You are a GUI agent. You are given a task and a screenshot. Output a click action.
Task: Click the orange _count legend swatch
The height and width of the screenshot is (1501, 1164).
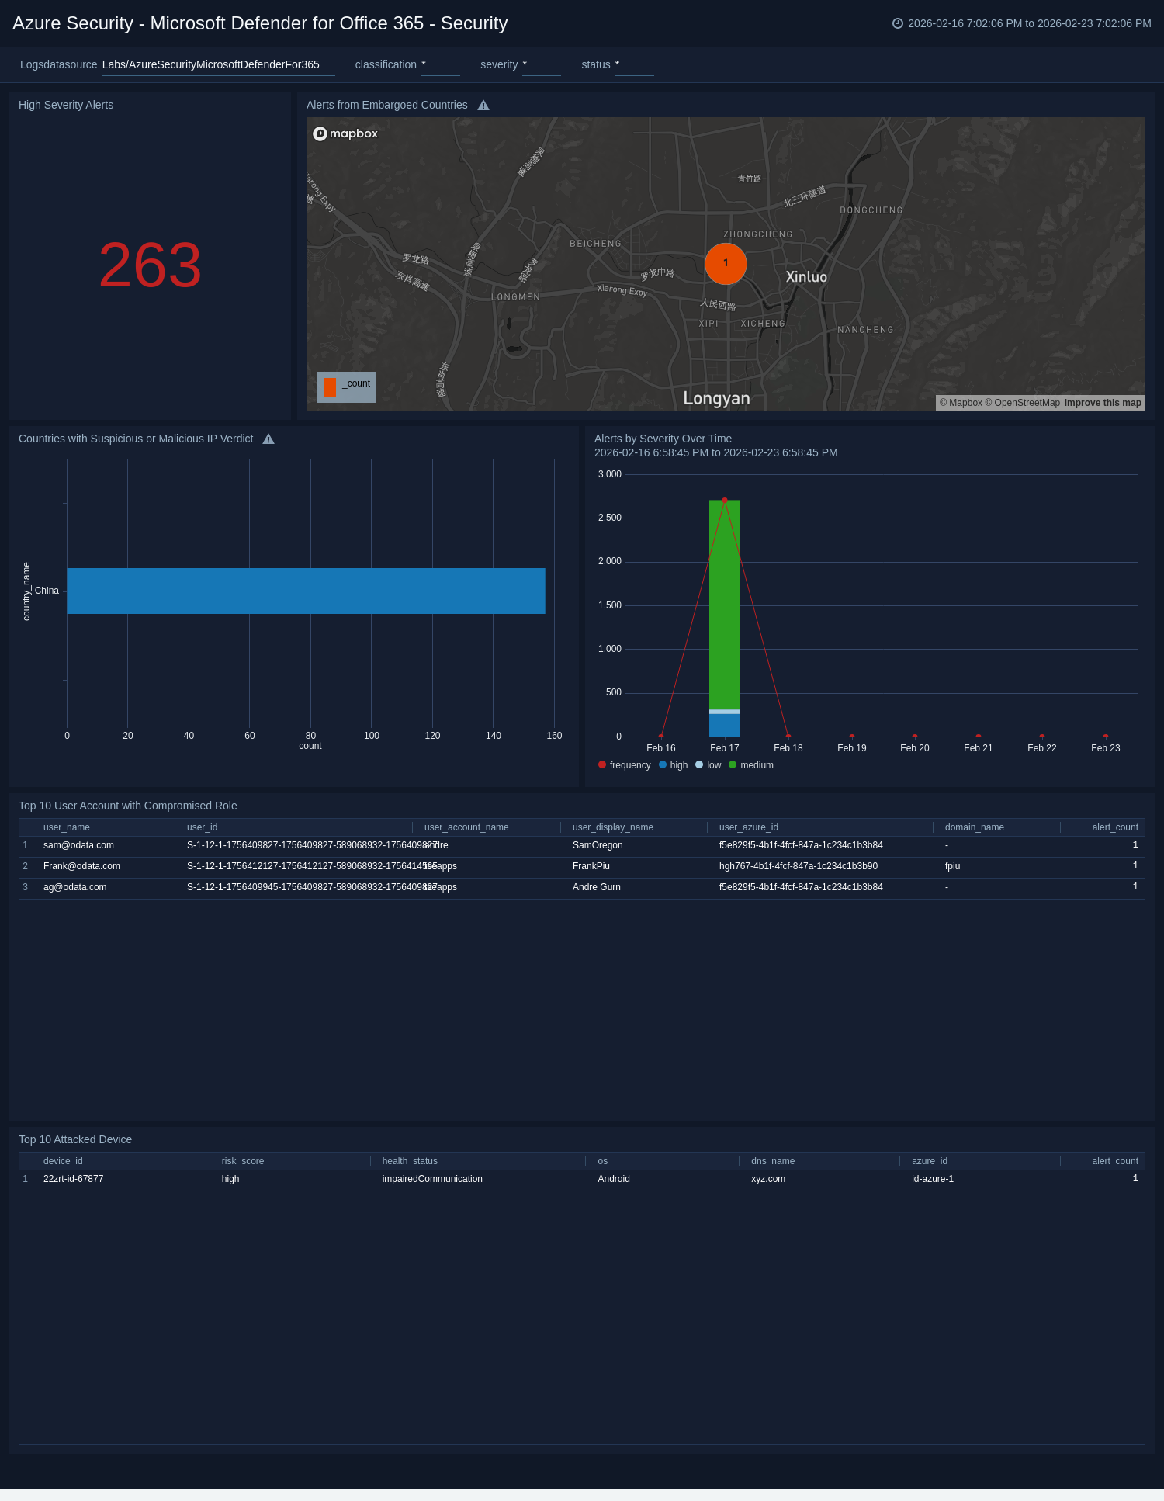[x=330, y=387]
